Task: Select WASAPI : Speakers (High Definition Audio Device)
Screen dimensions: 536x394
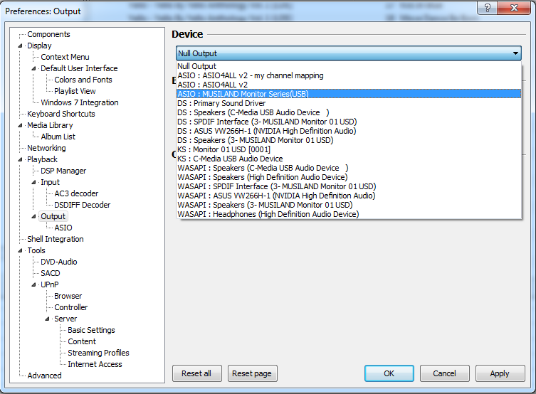Action: 349,177
